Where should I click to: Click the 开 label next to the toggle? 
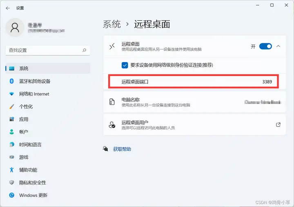253,46
